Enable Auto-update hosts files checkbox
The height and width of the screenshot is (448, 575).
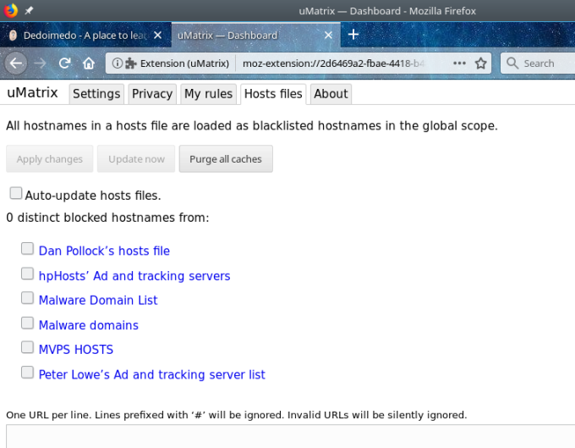coord(16,193)
